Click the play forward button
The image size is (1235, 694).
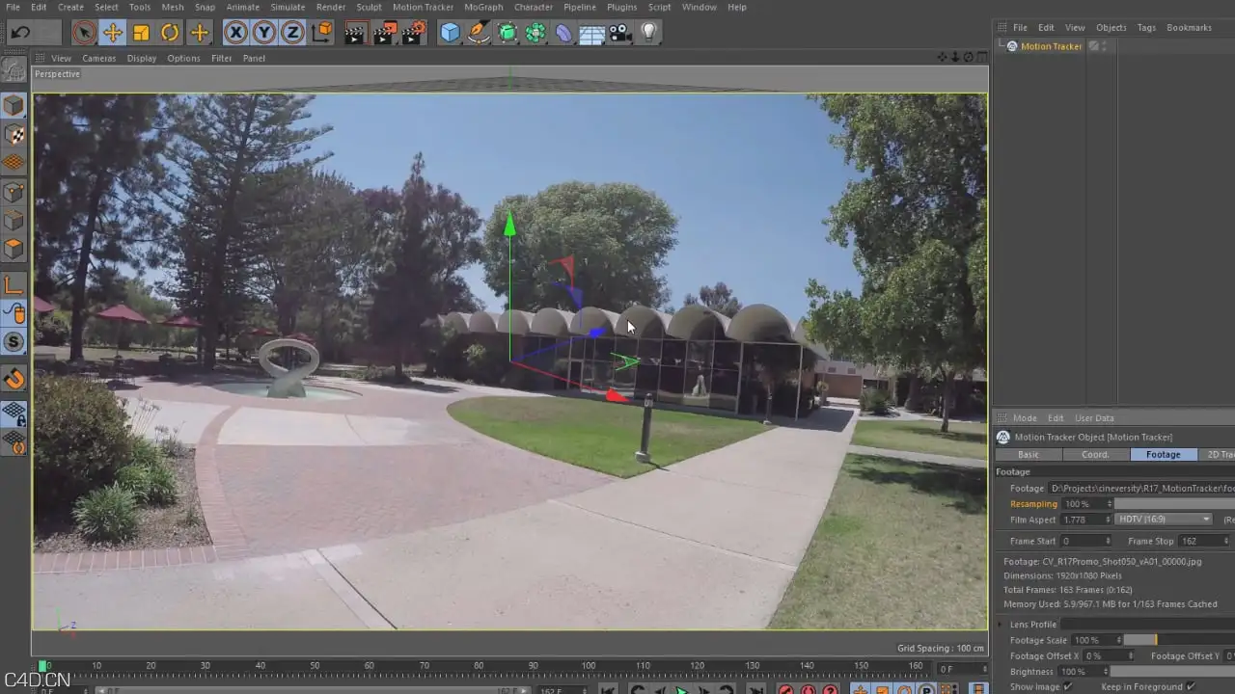[x=682, y=690]
